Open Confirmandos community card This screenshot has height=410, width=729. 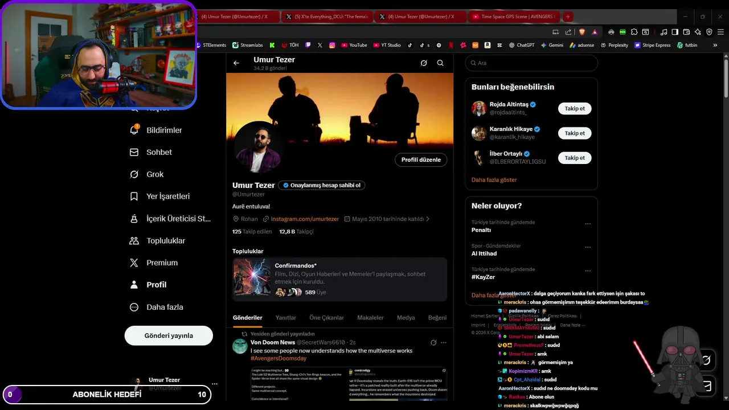[339, 279]
